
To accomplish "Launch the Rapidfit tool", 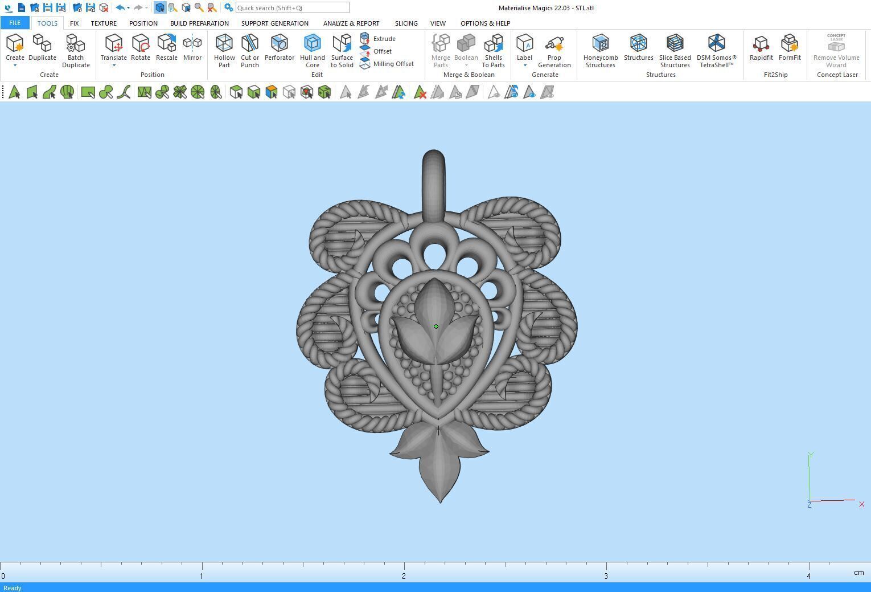I will click(x=761, y=47).
